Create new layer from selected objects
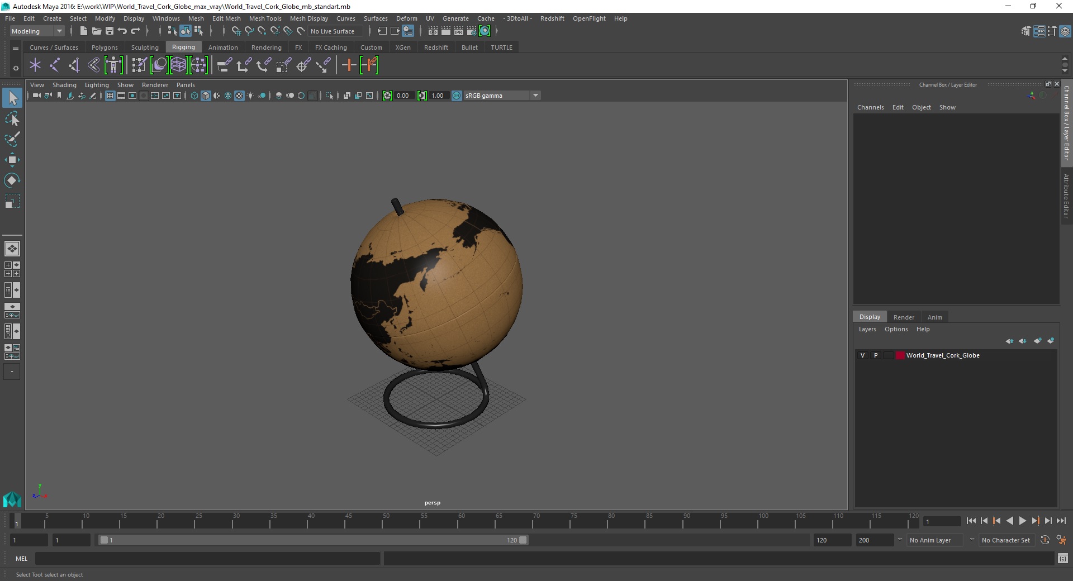The width and height of the screenshot is (1073, 581). 1051,341
